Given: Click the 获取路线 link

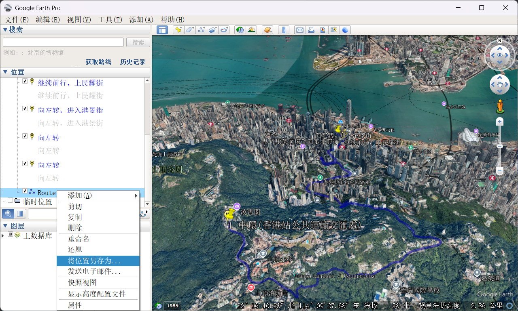Looking at the screenshot, I should [x=98, y=62].
